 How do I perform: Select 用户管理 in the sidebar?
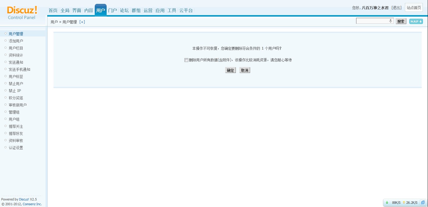[16, 34]
